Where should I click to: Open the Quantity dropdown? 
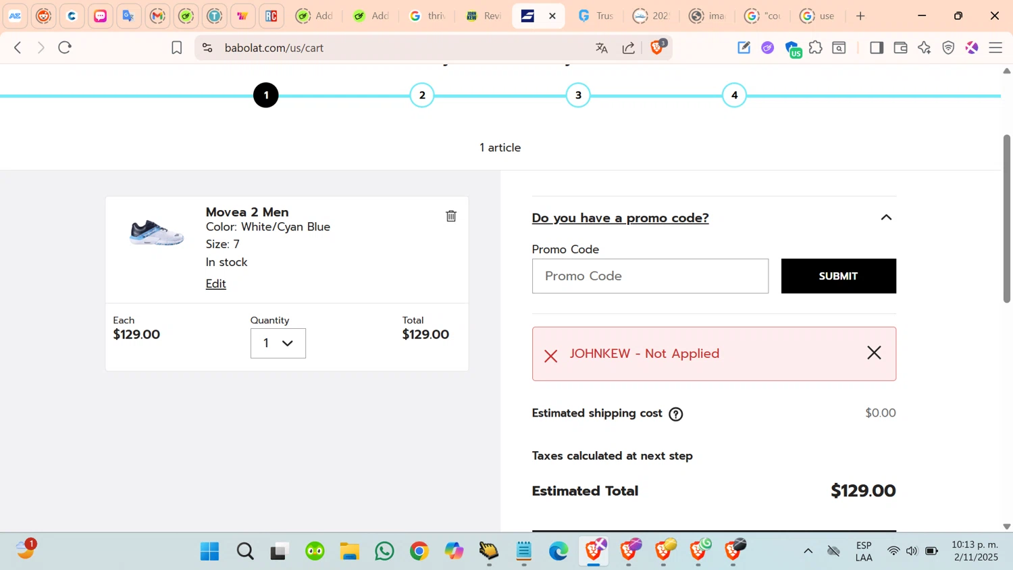(x=278, y=343)
